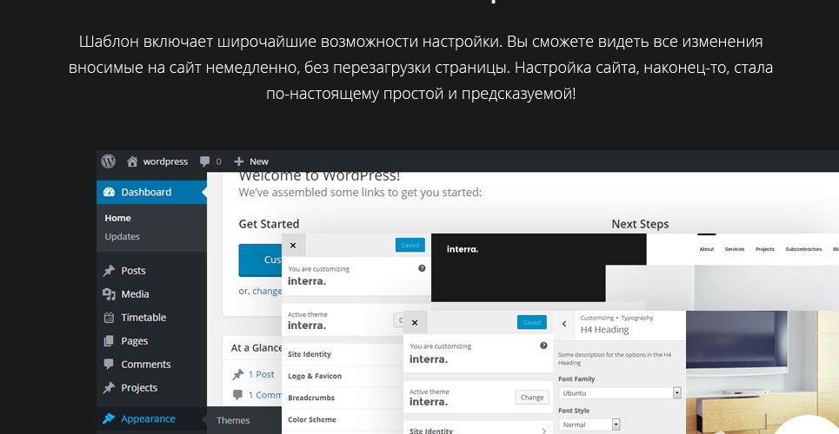Close the front customizer panel
Screen dimensions: 839x434
pyautogui.click(x=415, y=323)
